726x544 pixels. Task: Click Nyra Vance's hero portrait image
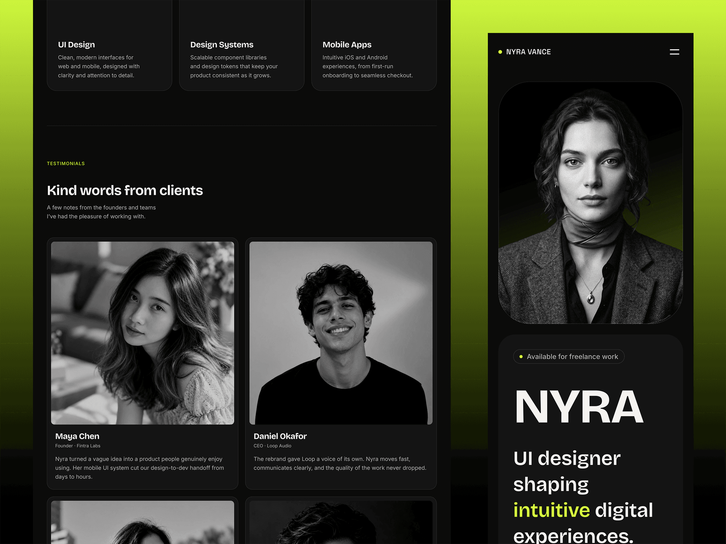591,203
